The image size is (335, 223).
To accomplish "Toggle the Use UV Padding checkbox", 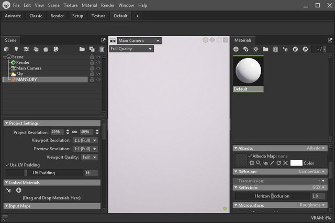I will [7, 165].
